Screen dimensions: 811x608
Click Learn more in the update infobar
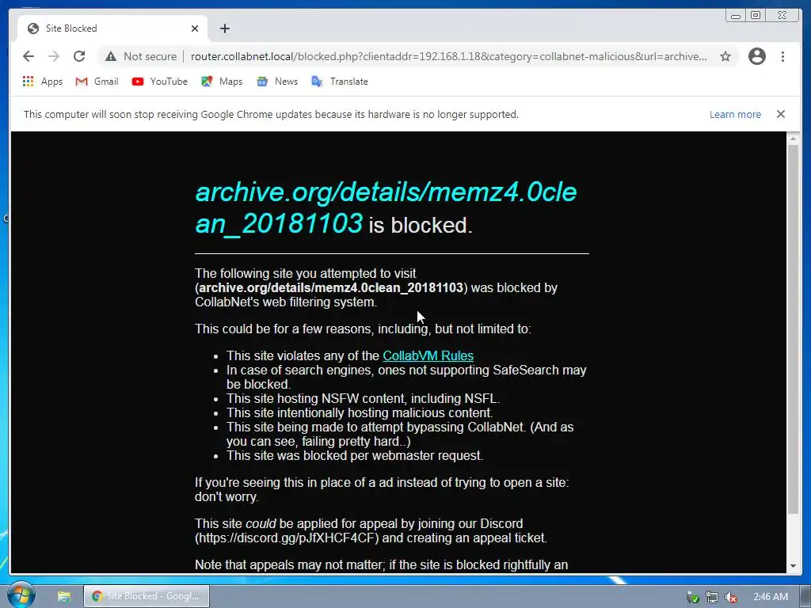[735, 114]
